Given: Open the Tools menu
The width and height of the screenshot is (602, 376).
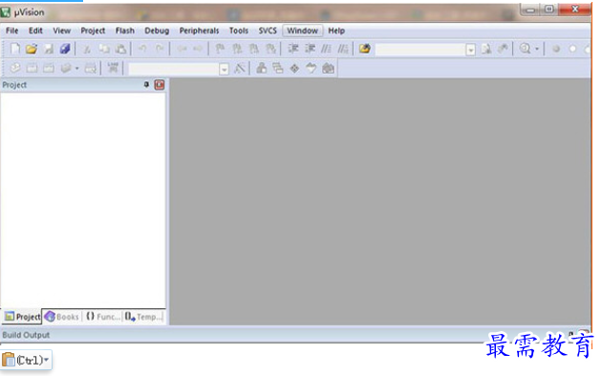Looking at the screenshot, I should tap(239, 31).
